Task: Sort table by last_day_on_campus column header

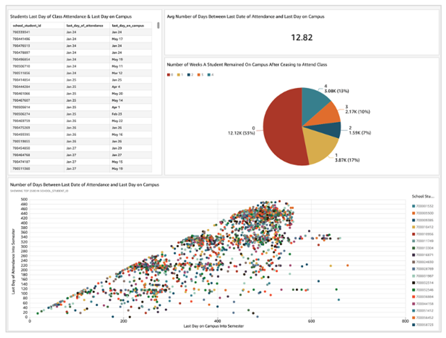Action: coord(128,25)
